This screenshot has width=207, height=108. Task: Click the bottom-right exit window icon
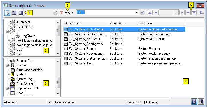201,101
